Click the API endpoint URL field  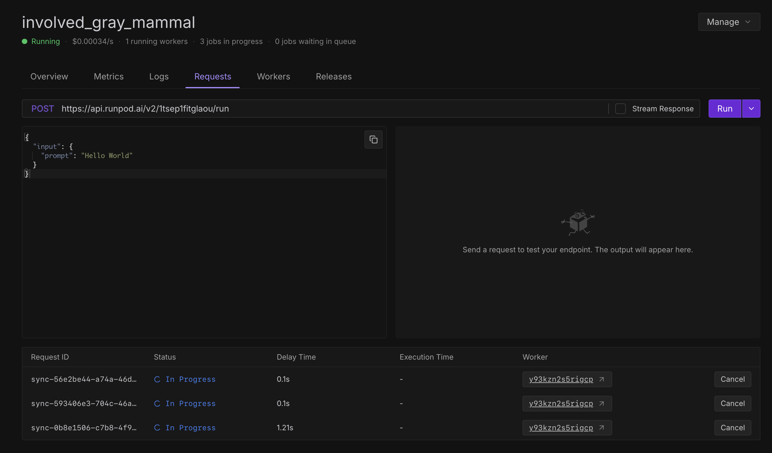(x=306, y=109)
